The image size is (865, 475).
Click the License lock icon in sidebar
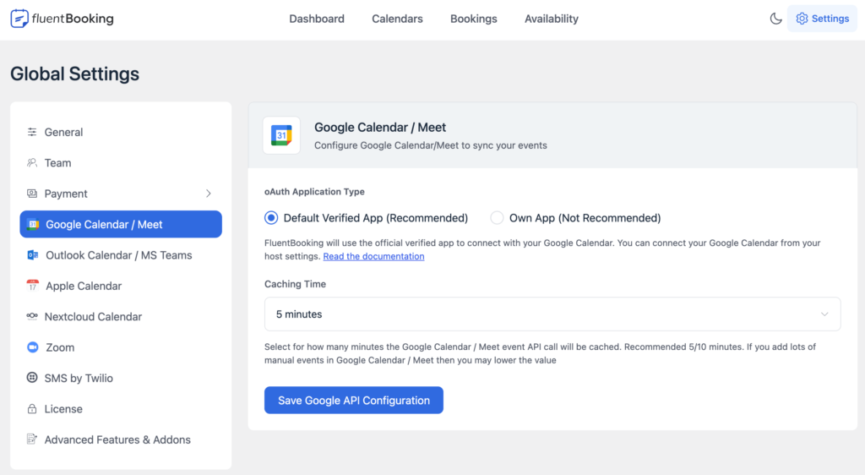32,409
